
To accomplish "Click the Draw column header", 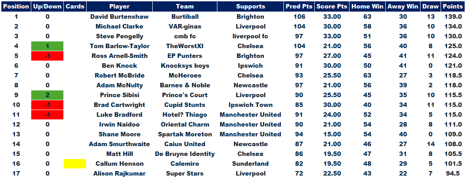I will coord(430,6).
